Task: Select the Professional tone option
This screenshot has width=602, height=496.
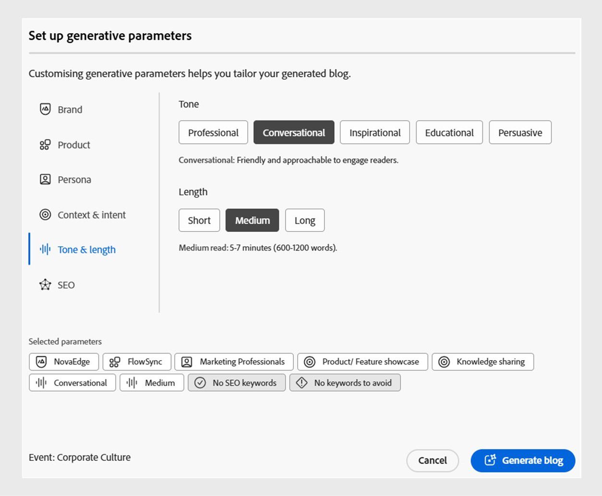Action: point(213,133)
